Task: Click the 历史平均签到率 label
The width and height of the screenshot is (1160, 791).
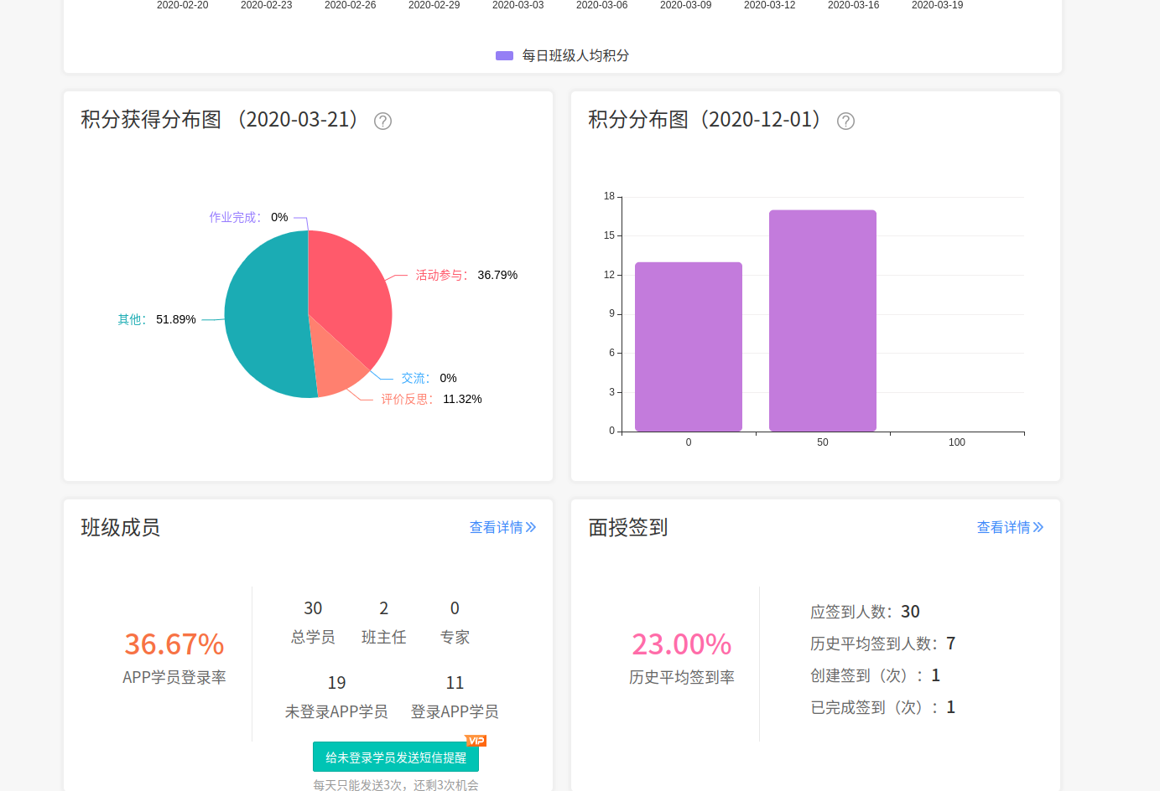Action: pyautogui.click(x=682, y=677)
